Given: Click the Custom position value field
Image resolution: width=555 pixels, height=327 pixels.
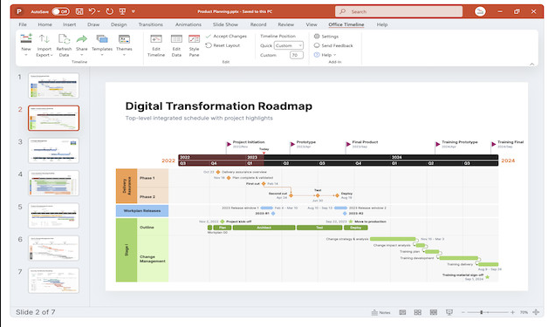Looking at the screenshot, I should 297,55.
